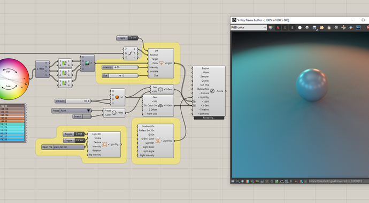Click the Swatch color parameter
Screen dimensions: 369x203
click(x=82, y=116)
